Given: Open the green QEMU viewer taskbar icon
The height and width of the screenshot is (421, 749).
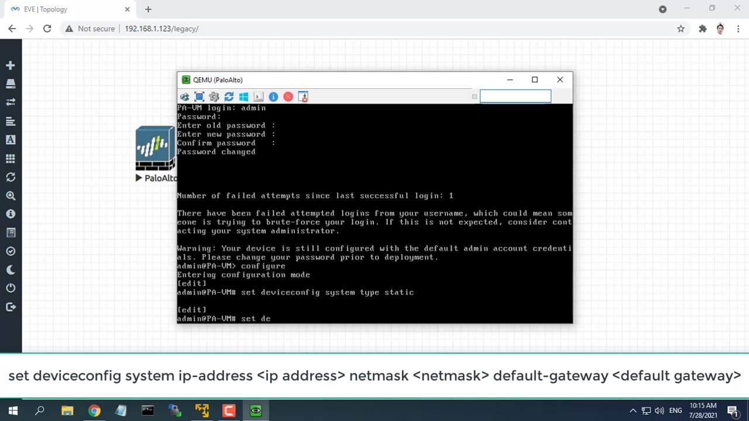Looking at the screenshot, I should coord(256,411).
